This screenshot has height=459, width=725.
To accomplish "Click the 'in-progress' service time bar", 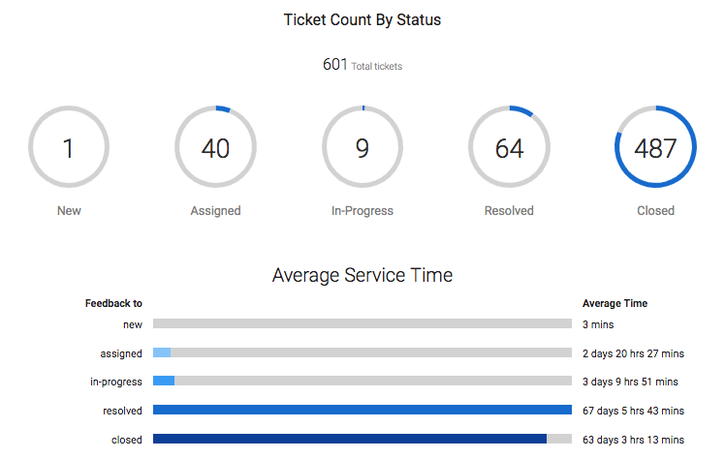I will (x=362, y=381).
